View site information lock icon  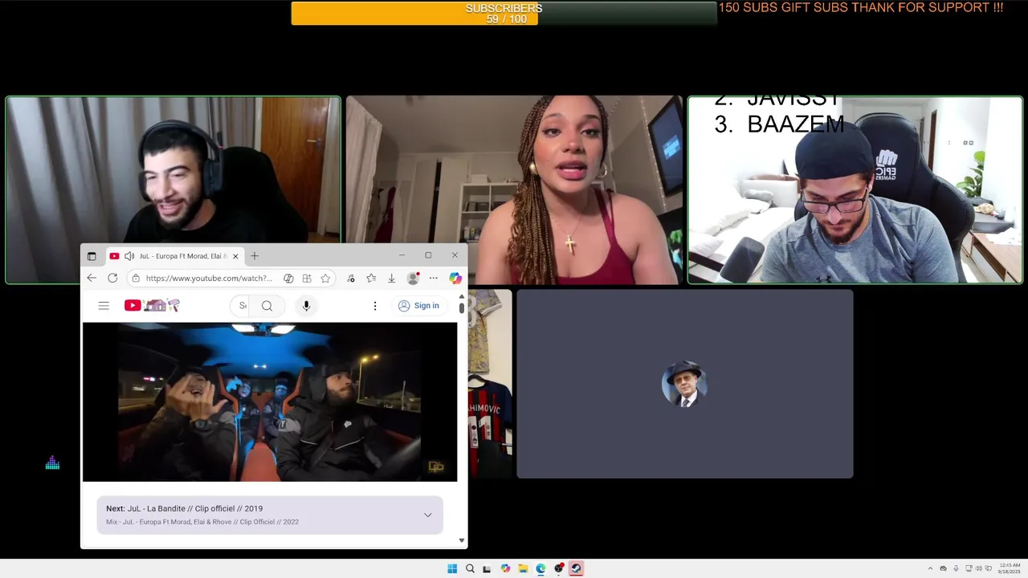tap(136, 278)
